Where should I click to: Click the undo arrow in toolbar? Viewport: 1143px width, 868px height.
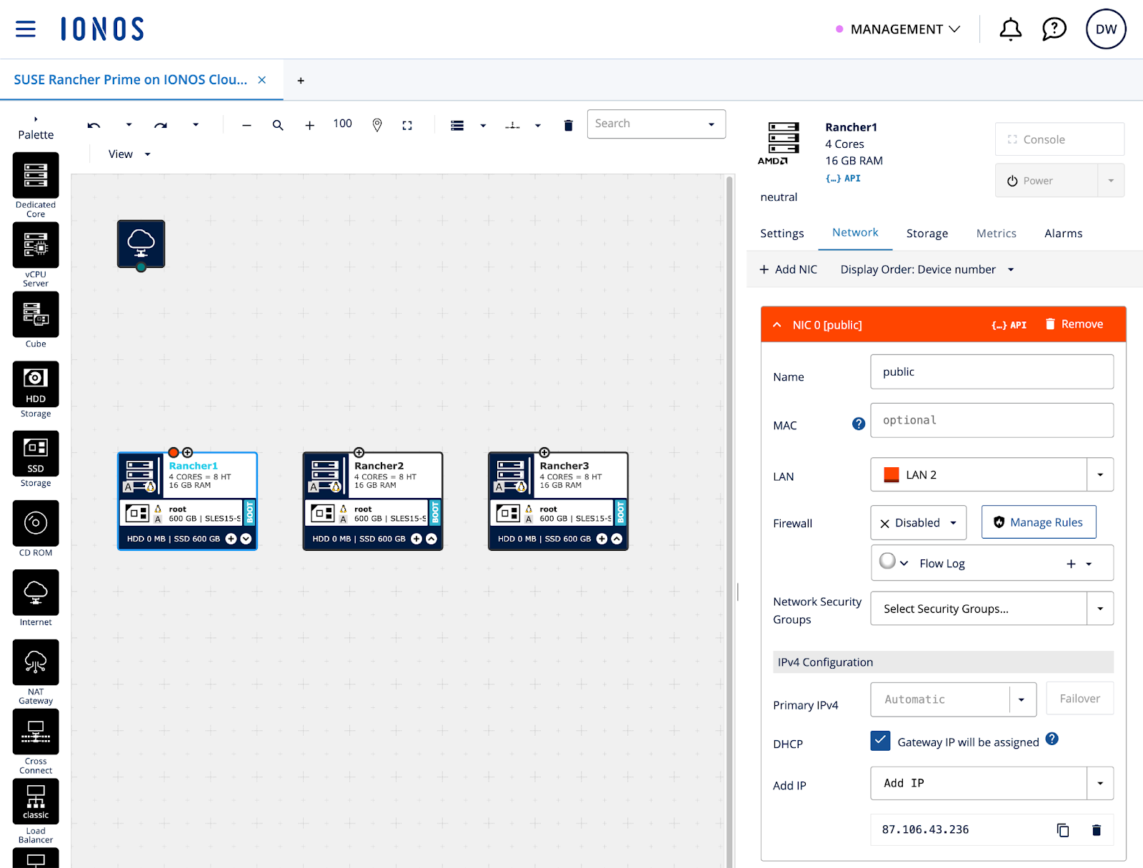94,126
